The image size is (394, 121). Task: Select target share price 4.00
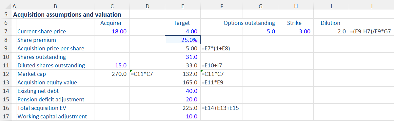191,31
